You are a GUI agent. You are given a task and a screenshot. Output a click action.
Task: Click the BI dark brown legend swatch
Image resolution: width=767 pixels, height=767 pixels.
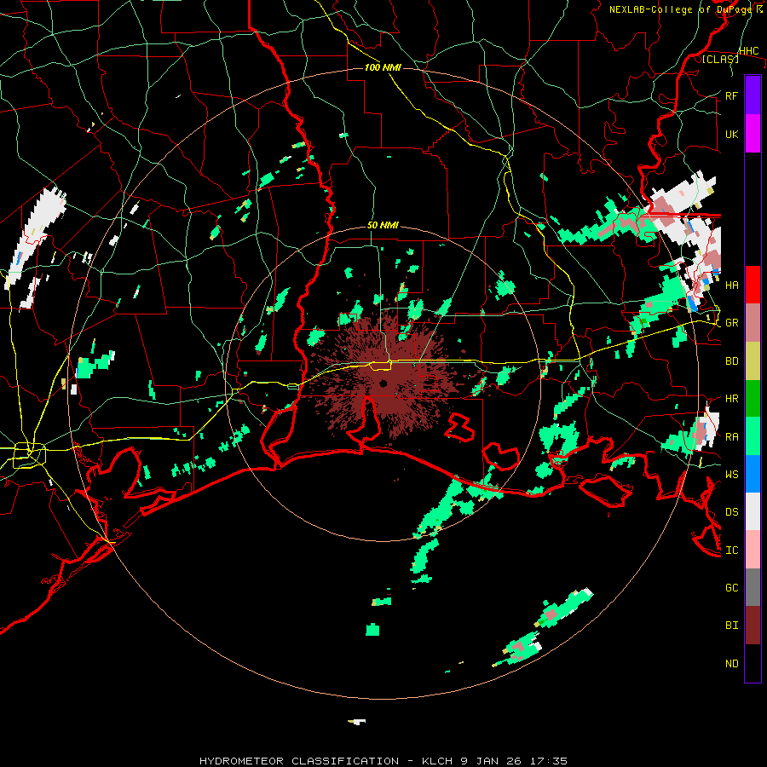click(753, 626)
